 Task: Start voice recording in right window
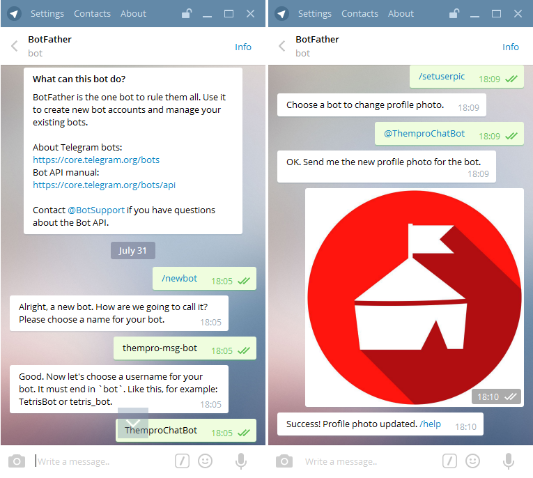pyautogui.click(x=509, y=461)
